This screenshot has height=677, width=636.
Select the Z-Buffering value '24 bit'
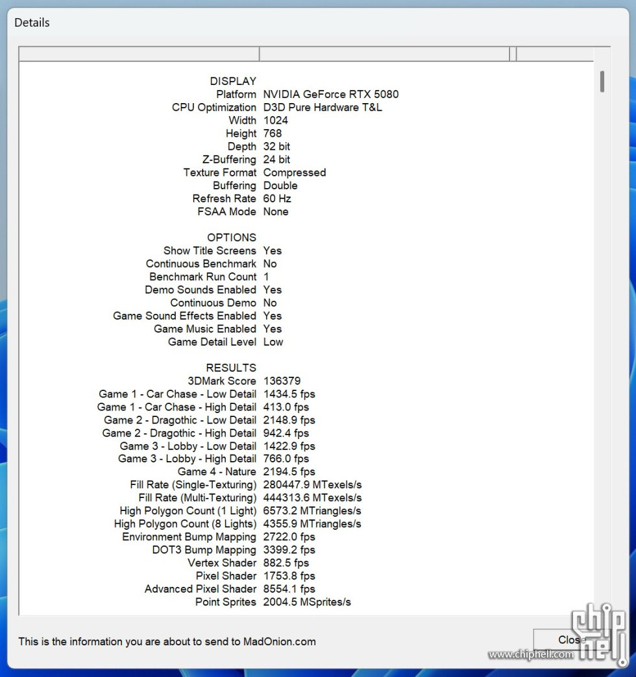click(x=276, y=160)
